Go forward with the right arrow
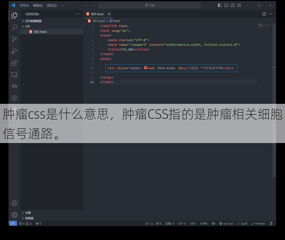The height and width of the screenshot is (240, 285). [93, 5]
